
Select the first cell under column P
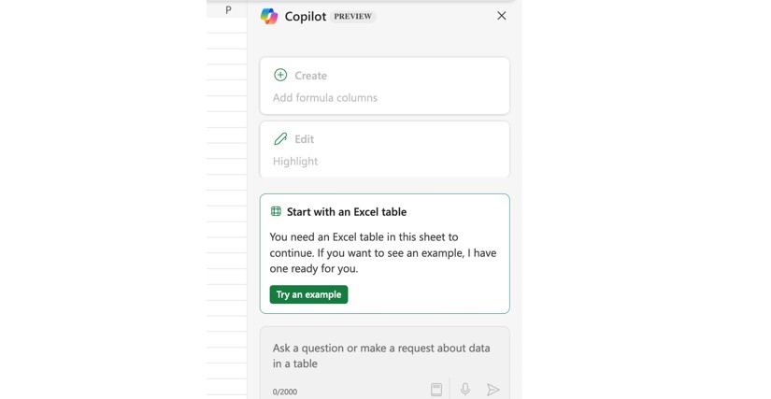[x=227, y=26]
